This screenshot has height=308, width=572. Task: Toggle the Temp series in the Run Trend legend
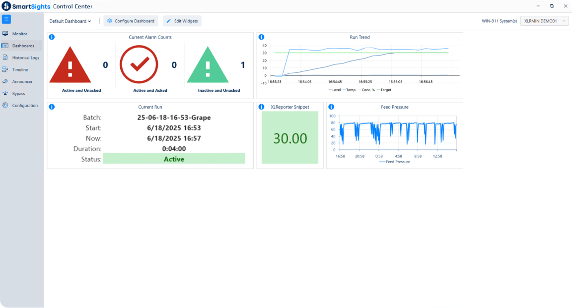351,90
